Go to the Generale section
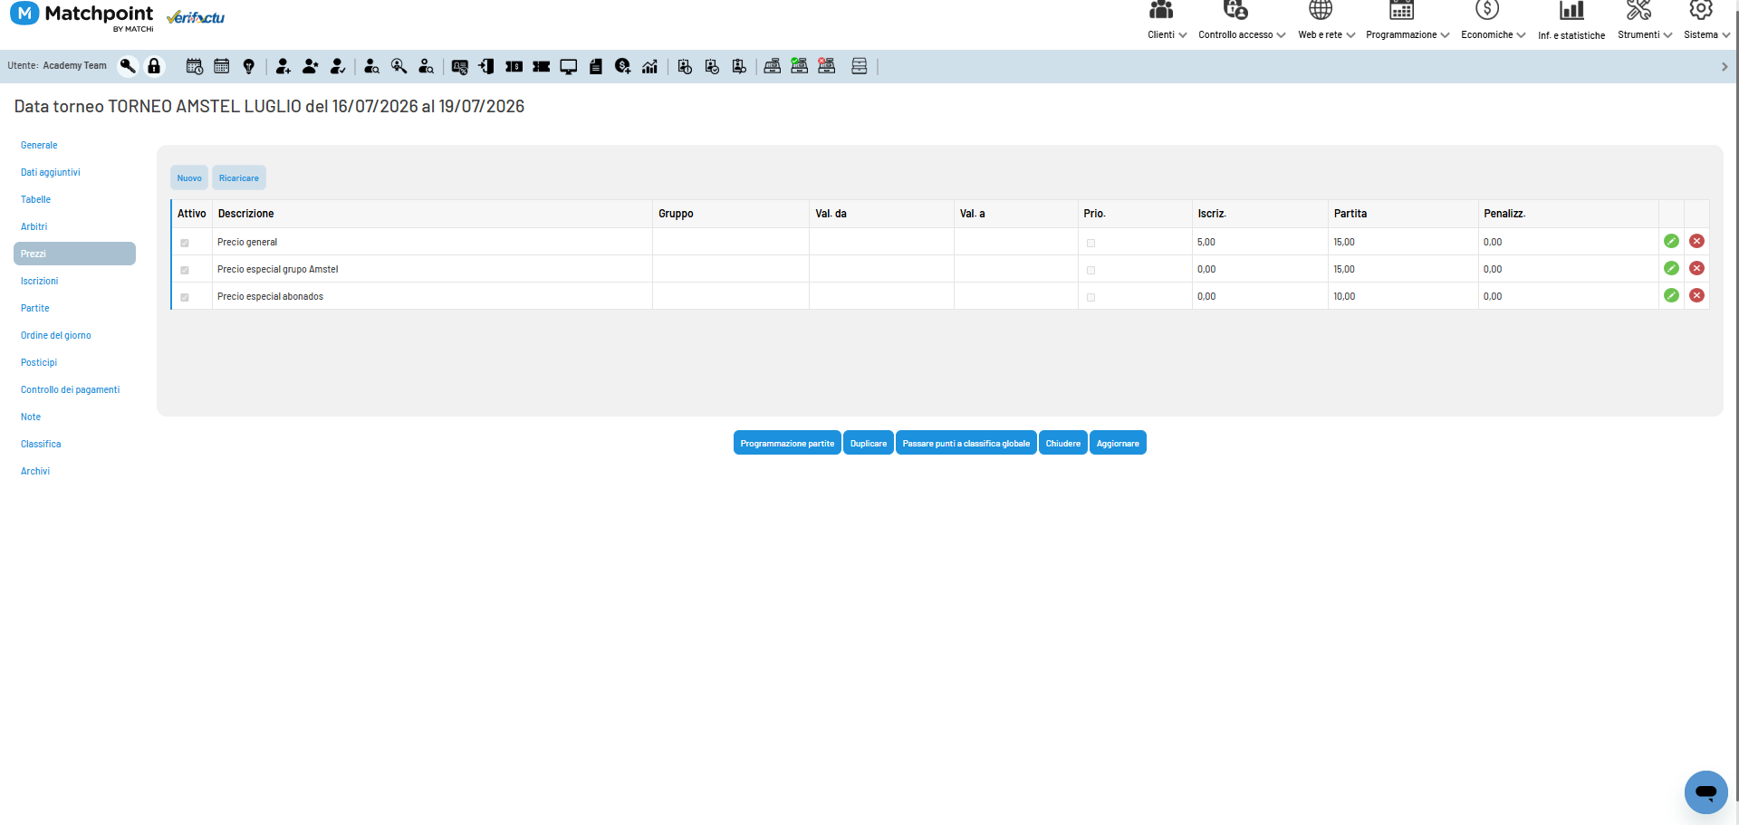 point(39,145)
